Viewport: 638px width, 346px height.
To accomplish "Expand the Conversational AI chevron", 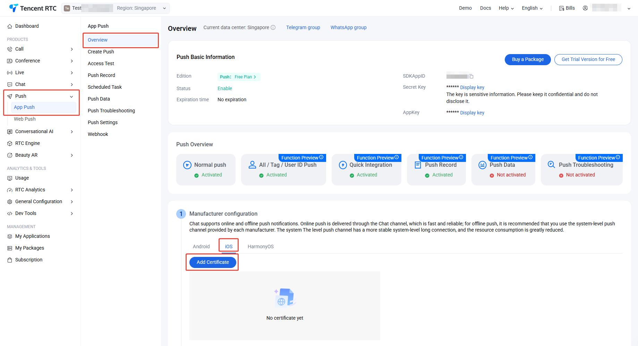I will pyautogui.click(x=72, y=132).
